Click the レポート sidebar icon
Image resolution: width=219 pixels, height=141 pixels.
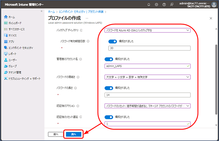click(x=6, y=54)
